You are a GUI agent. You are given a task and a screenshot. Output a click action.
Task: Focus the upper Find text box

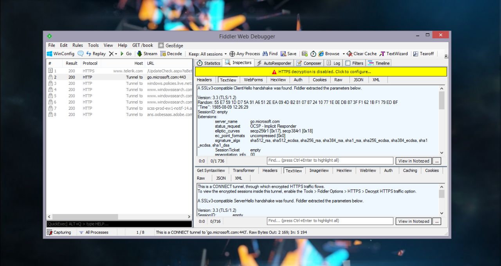click(330, 161)
